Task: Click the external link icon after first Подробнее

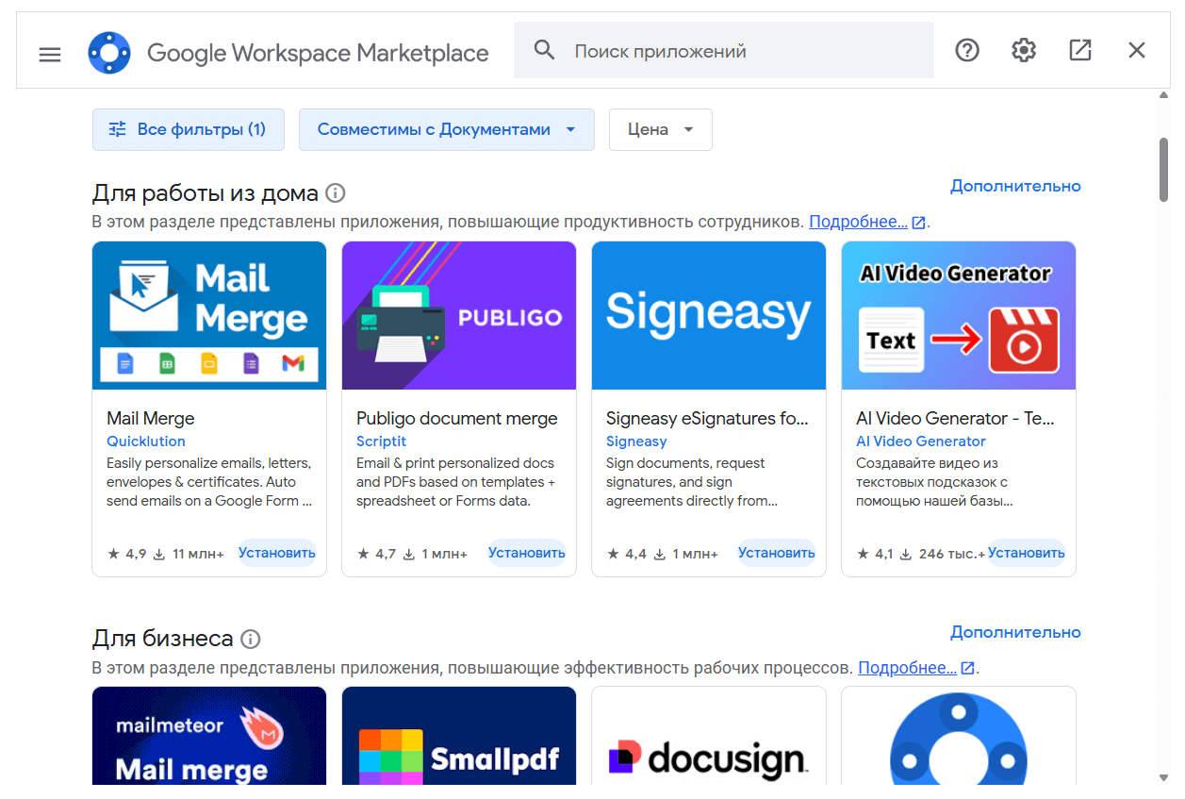Action: coord(919,223)
